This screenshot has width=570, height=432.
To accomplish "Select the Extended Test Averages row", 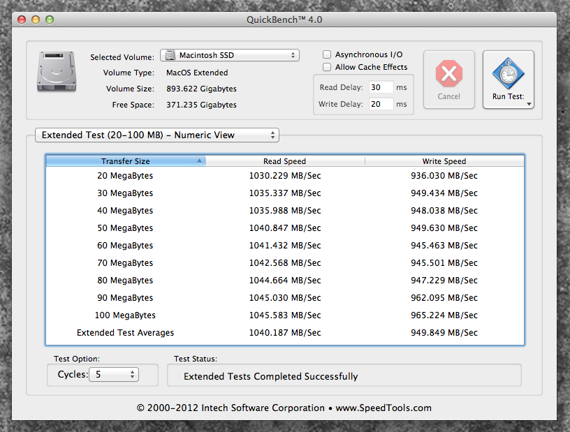I will 285,332.
